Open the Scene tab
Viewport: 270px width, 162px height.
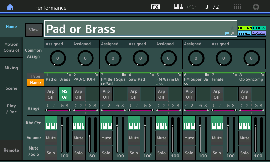point(11,88)
